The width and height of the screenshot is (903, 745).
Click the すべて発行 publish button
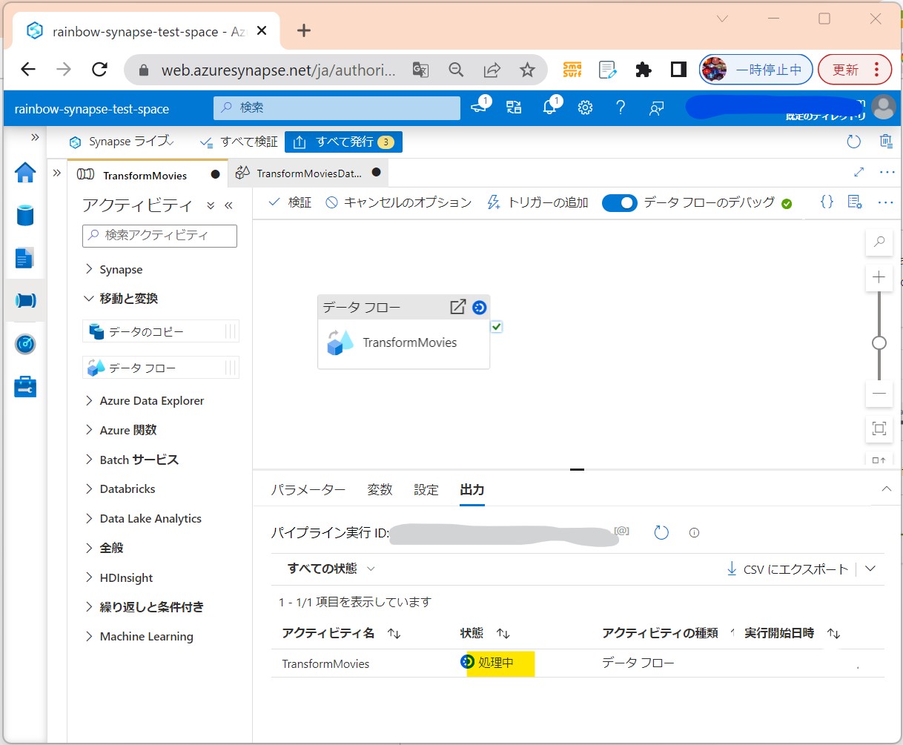tap(343, 142)
